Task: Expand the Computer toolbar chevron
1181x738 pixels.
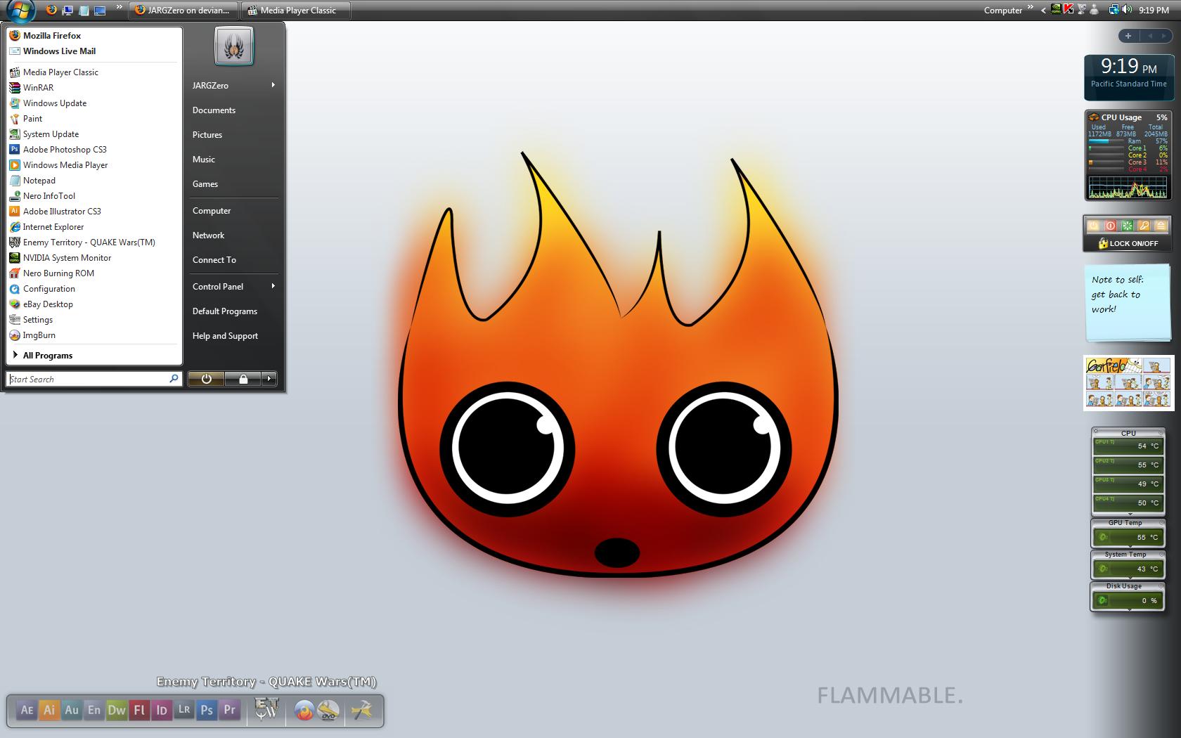Action: [1031, 7]
